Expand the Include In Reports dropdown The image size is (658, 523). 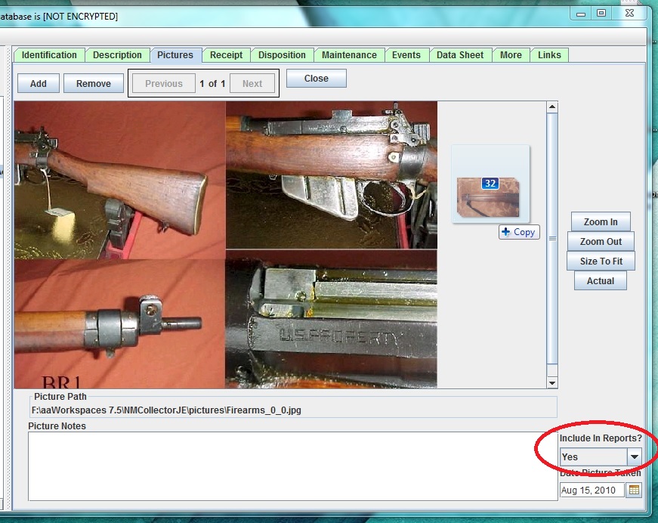pyautogui.click(x=635, y=456)
